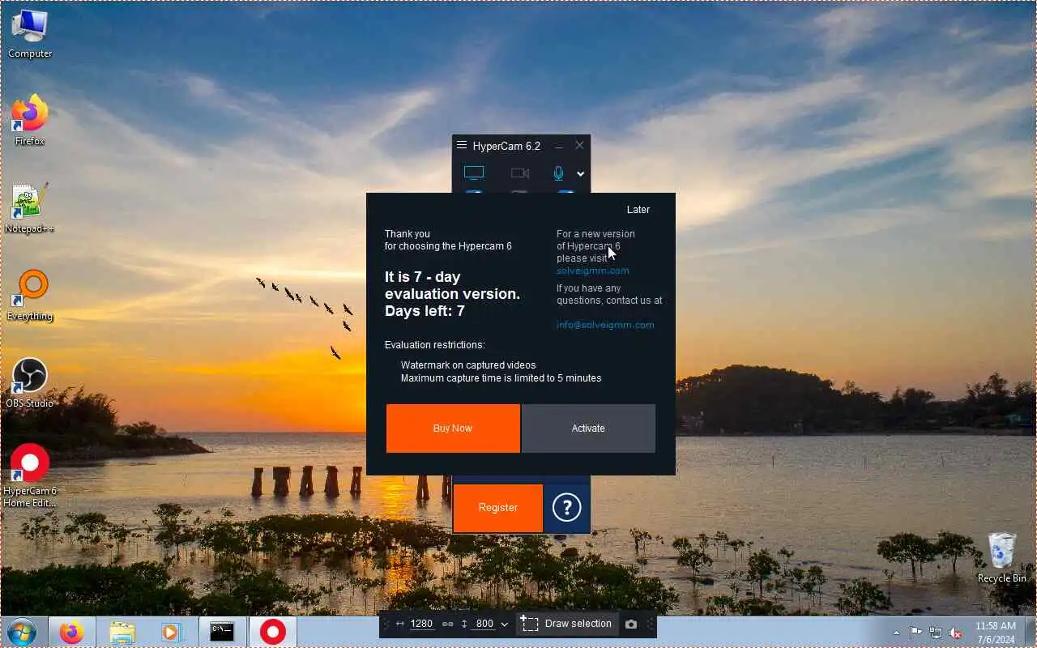Open the Notepad++ desktop shortcut
Viewport: 1037px width, 648px height.
click(30, 208)
